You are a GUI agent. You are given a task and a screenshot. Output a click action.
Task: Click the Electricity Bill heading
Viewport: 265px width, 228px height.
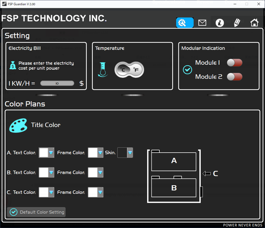pyautogui.click(x=25, y=48)
